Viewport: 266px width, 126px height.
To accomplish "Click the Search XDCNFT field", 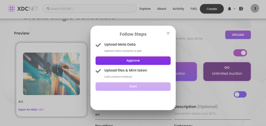I will point(91,9).
